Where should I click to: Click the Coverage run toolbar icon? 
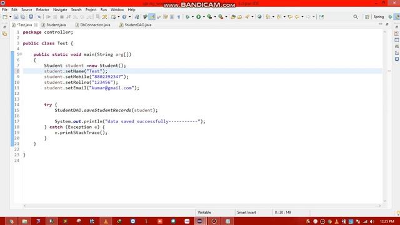pyautogui.click(x=209, y=17)
